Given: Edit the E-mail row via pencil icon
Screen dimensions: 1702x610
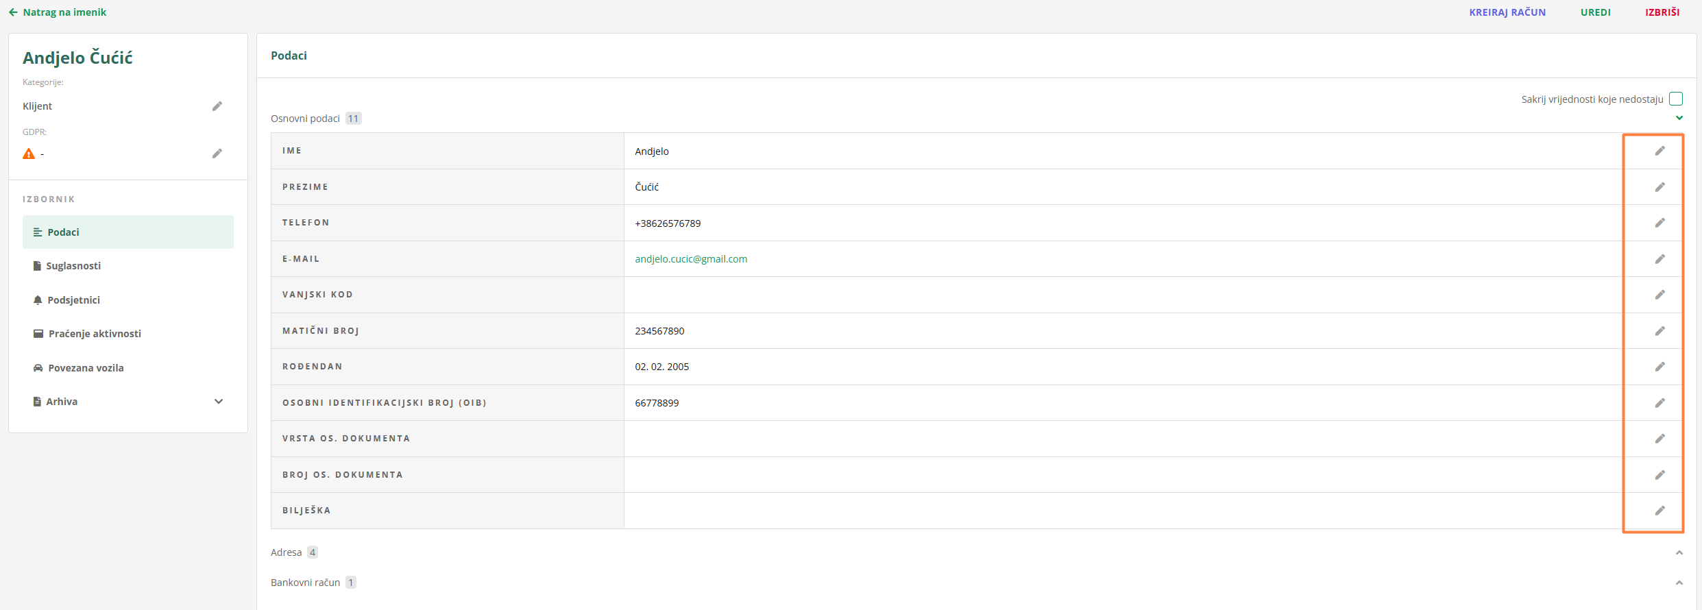Looking at the screenshot, I should [1660, 259].
